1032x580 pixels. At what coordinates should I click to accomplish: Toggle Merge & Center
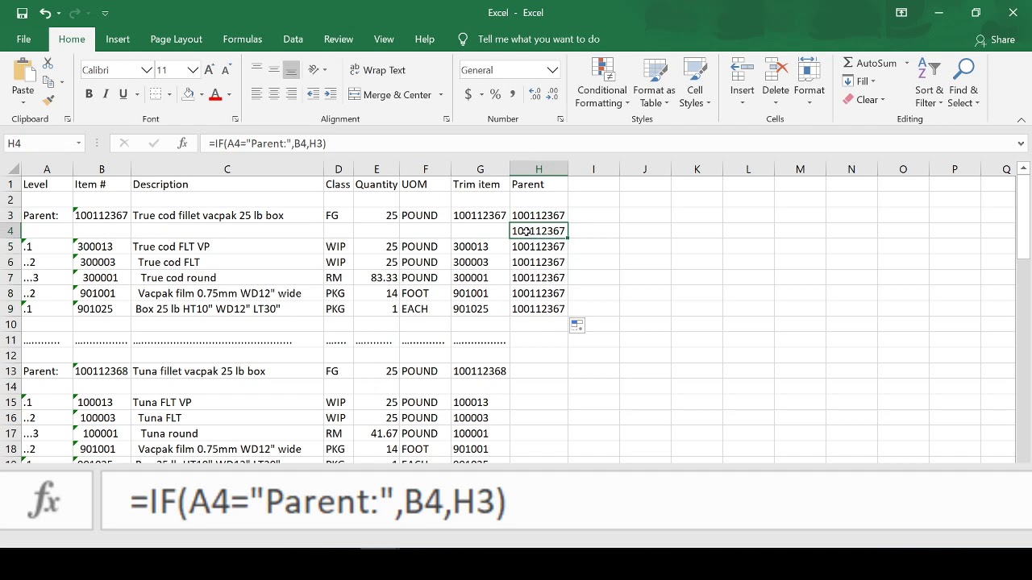coord(391,94)
